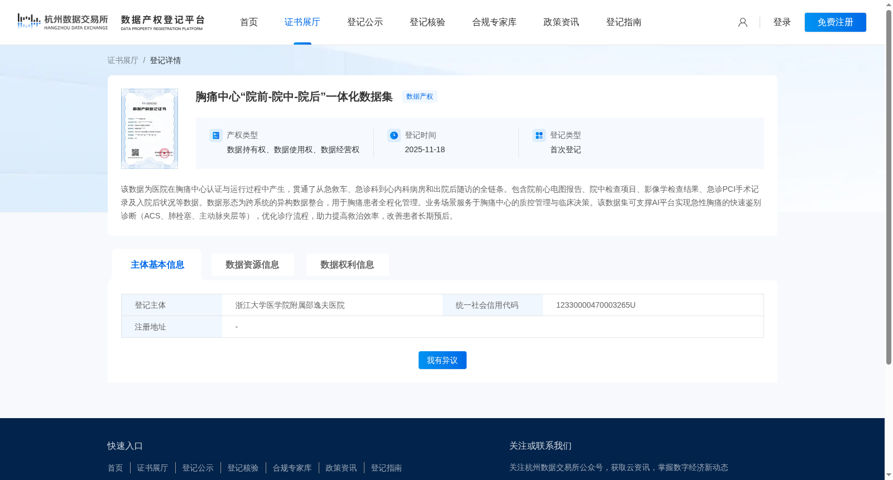Click the 登记类型 grid icon
The width and height of the screenshot is (893, 480).
tap(539, 135)
